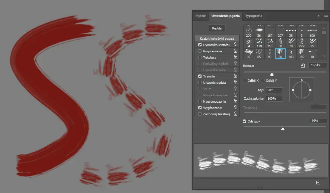Select Kształt końcówki pędzla section

coord(217,38)
